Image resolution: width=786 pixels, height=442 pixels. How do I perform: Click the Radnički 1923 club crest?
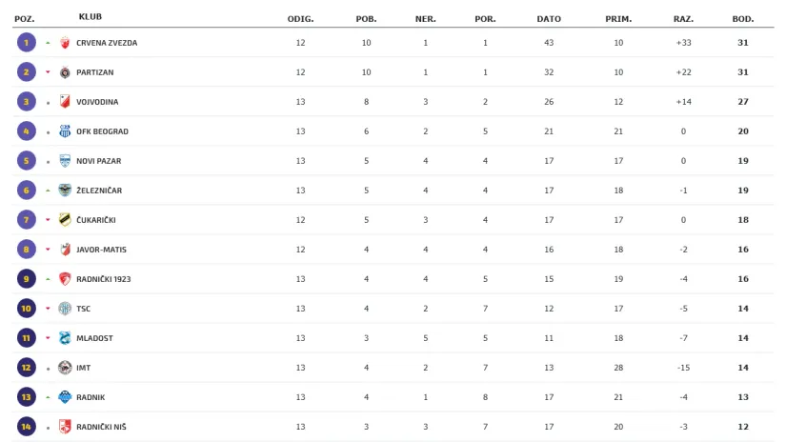[x=65, y=279]
